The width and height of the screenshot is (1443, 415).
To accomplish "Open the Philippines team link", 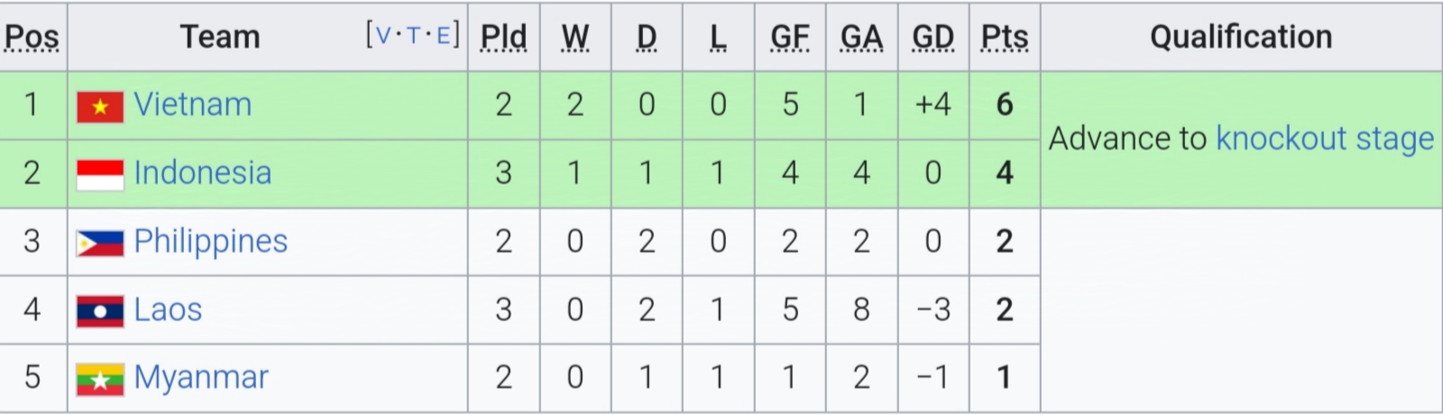I will point(211,241).
